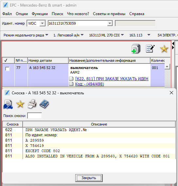Open the help book icon in footnote dialog

click(44, 104)
